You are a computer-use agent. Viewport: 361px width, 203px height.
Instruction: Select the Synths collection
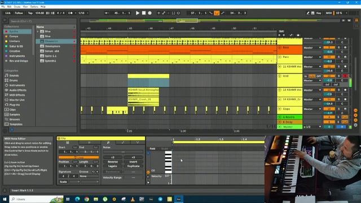pyautogui.click(x=17, y=32)
